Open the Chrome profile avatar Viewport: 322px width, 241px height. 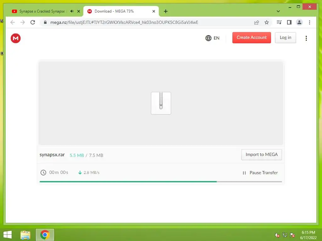point(299,22)
